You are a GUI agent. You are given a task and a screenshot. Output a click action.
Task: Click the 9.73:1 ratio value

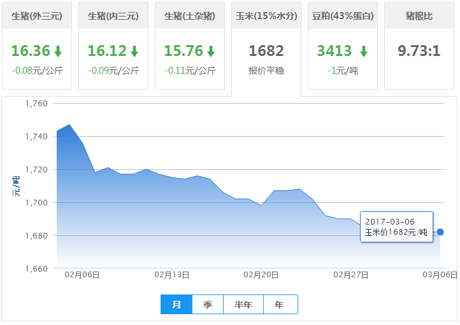pyautogui.click(x=419, y=51)
